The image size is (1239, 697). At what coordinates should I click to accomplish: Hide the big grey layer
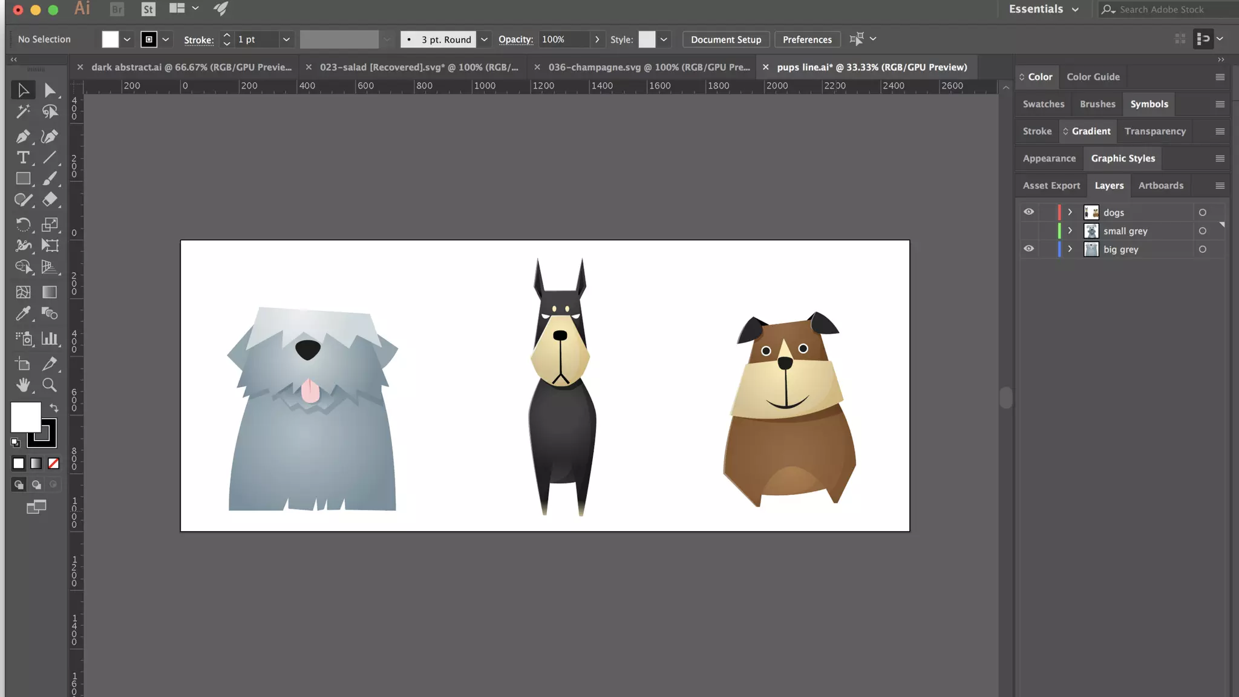[1028, 249]
